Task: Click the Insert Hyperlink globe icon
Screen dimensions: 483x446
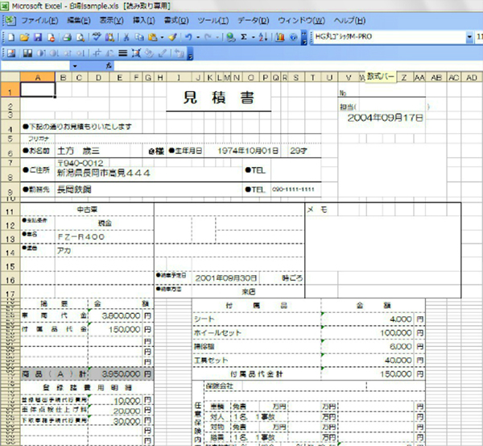Action: [x=231, y=37]
